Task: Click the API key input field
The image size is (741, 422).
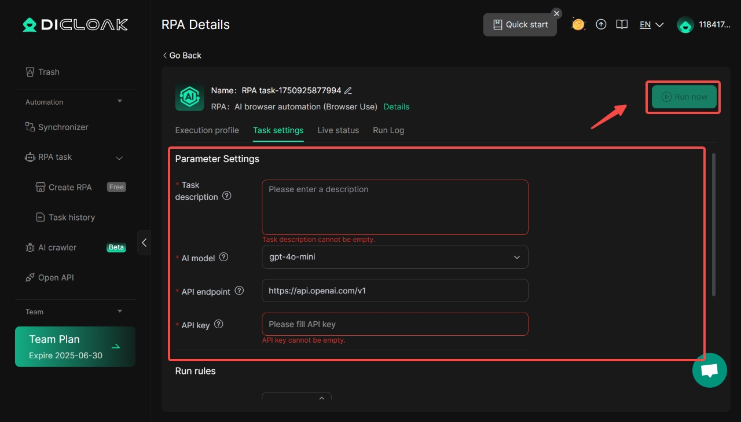Action: point(395,324)
